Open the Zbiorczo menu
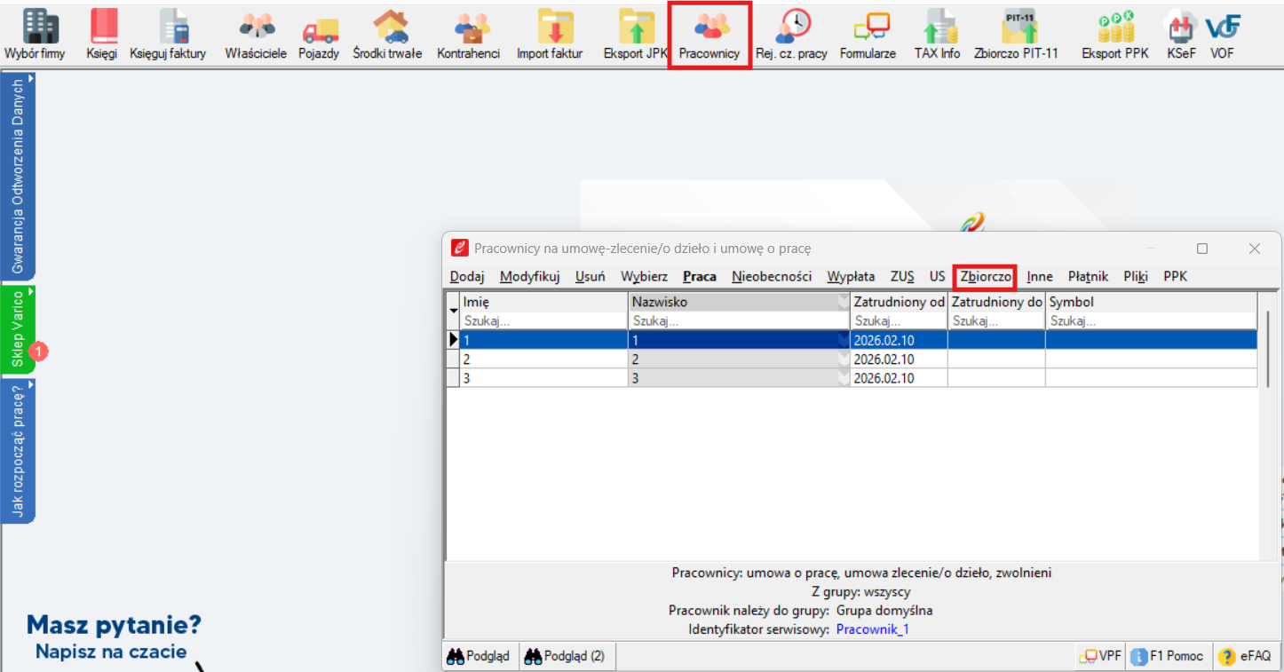This screenshot has height=672, width=1284. 986,277
